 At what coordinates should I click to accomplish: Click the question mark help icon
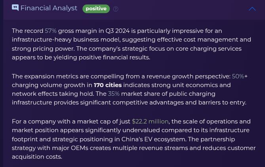click(116, 9)
